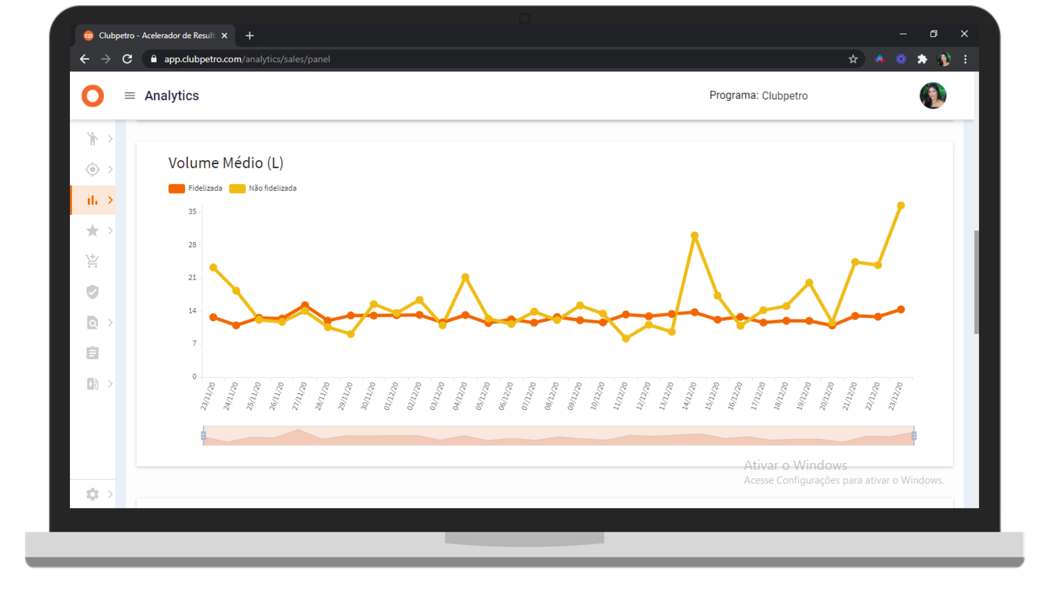Open the hamburger menu beside Analytics
The image size is (1049, 590).
129,96
